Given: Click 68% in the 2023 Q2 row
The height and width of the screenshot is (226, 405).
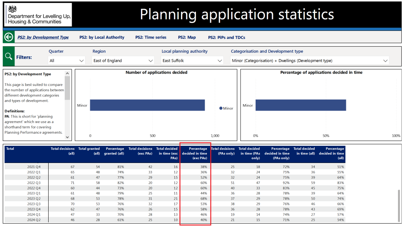Looking at the screenshot, I should click(204, 198).
